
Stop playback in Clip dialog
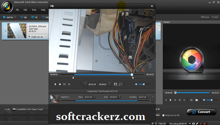[x=69, y=84]
